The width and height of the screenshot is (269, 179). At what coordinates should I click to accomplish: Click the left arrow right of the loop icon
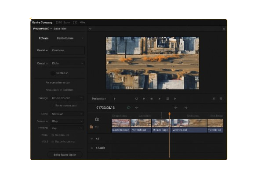point(137,107)
